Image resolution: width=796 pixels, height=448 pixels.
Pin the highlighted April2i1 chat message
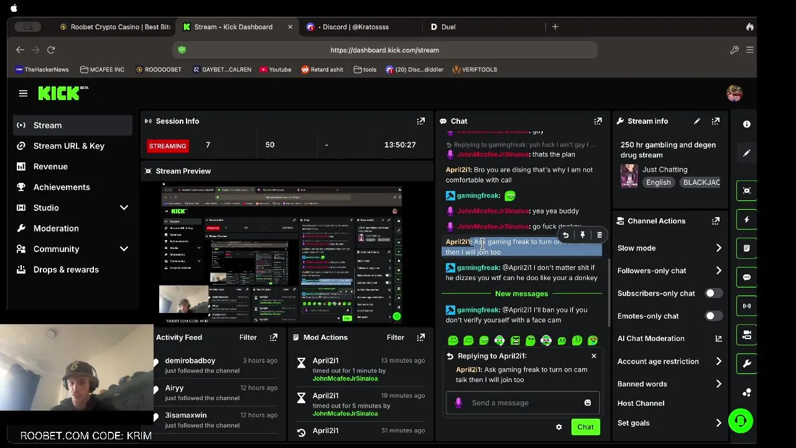tap(583, 235)
